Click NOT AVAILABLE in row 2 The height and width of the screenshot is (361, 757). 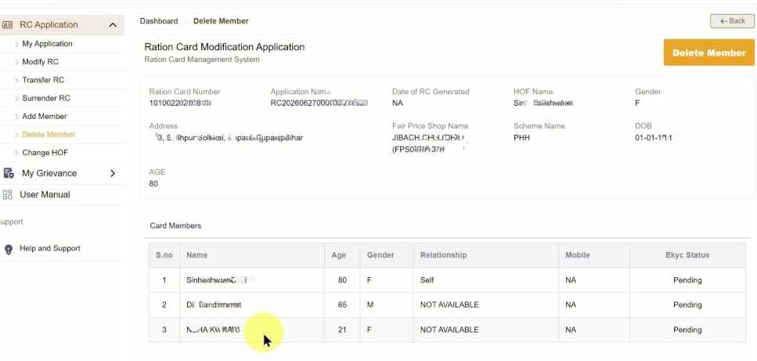[x=449, y=305]
